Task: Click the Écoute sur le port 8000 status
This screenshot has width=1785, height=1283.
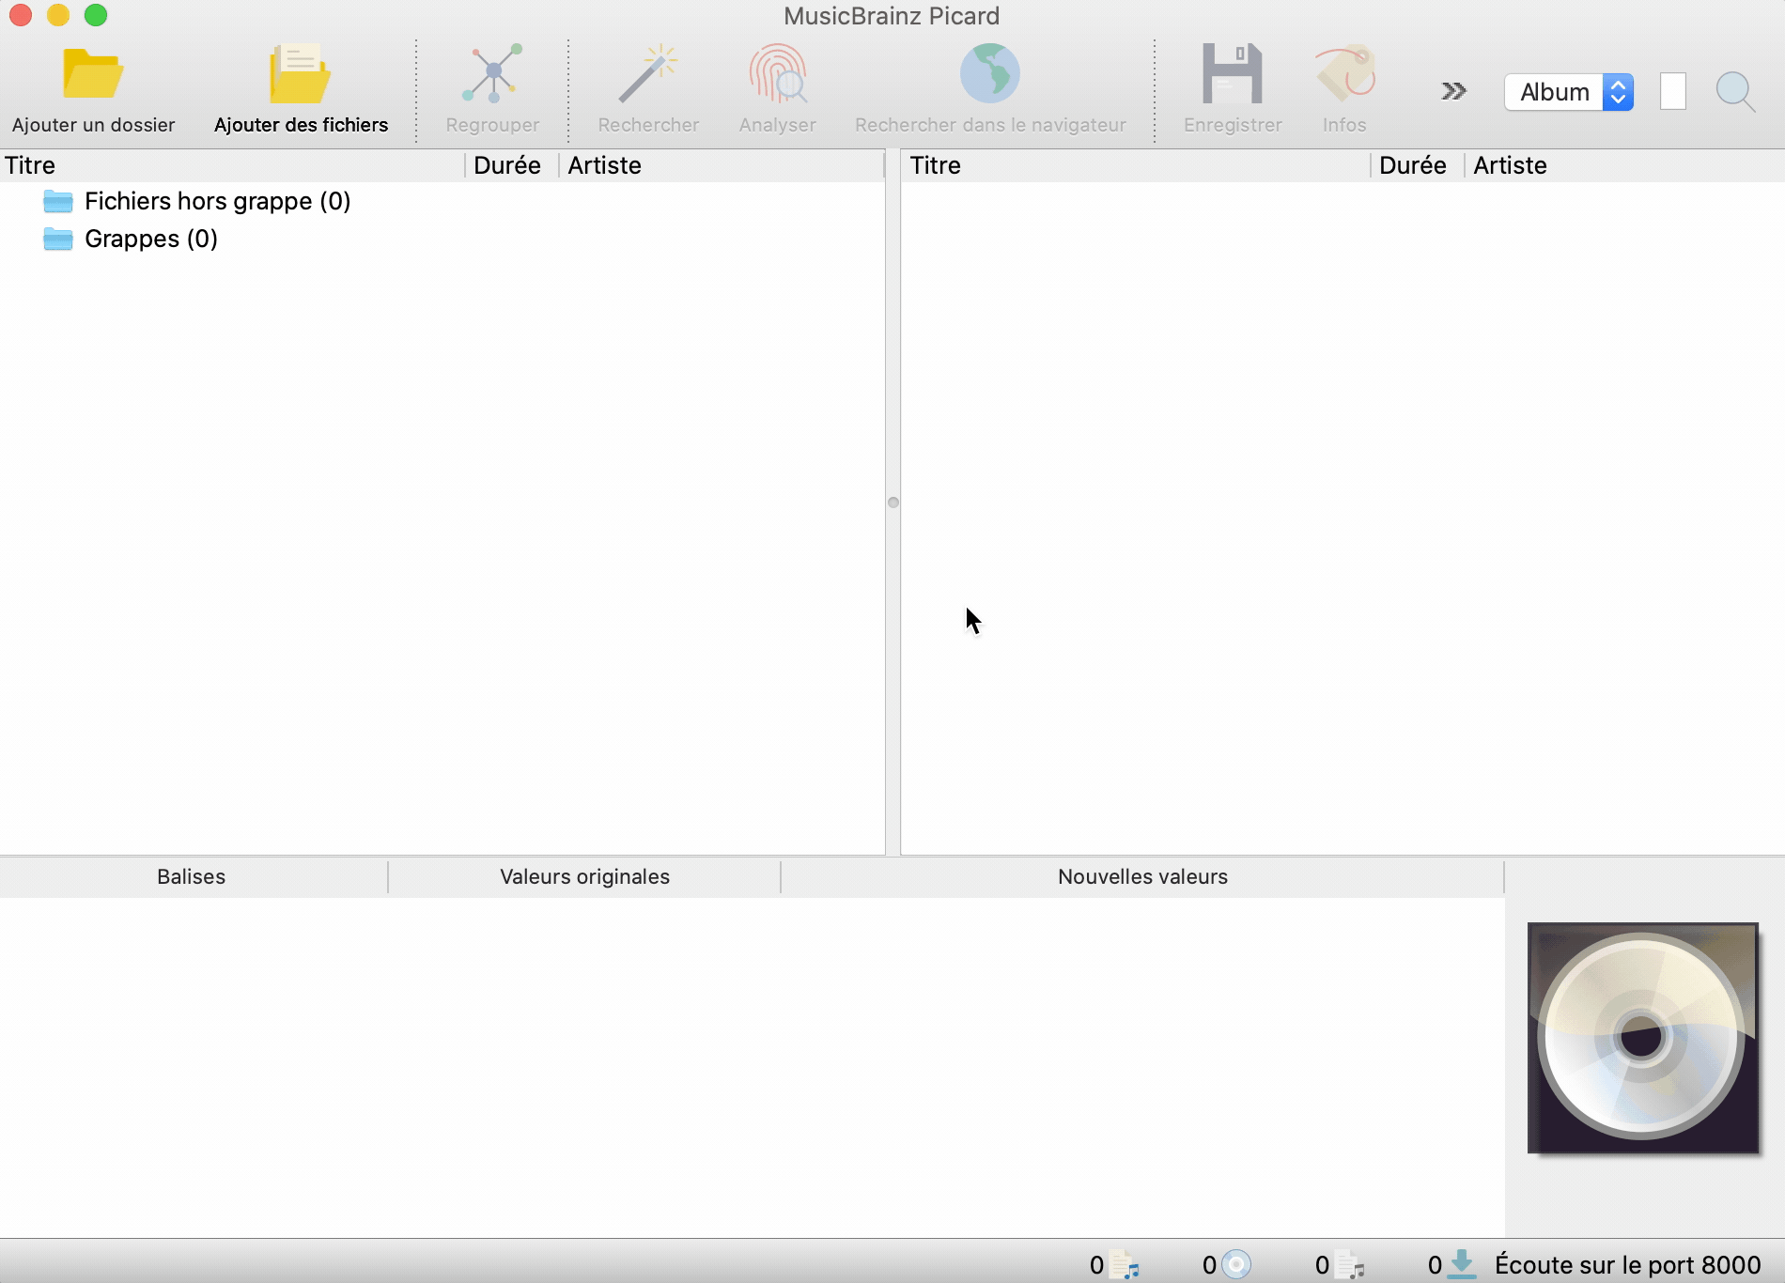Action: (x=1627, y=1265)
